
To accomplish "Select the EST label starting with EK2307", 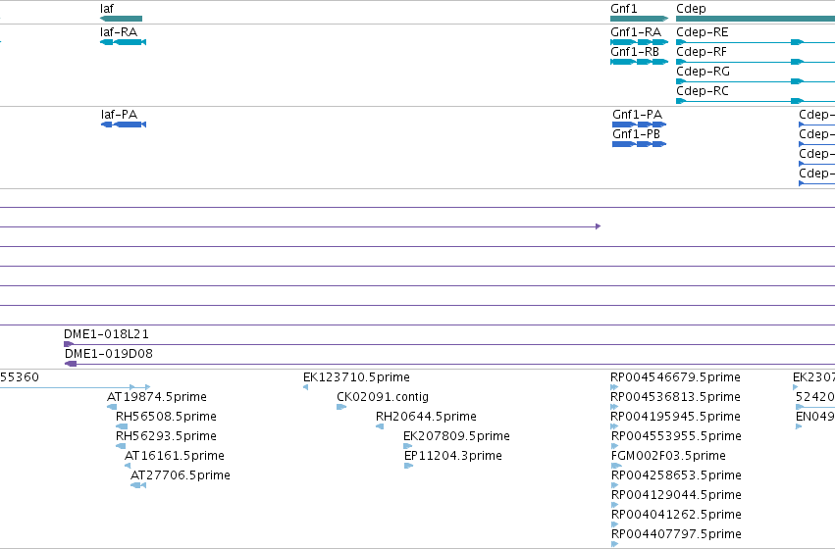I will 813,377.
